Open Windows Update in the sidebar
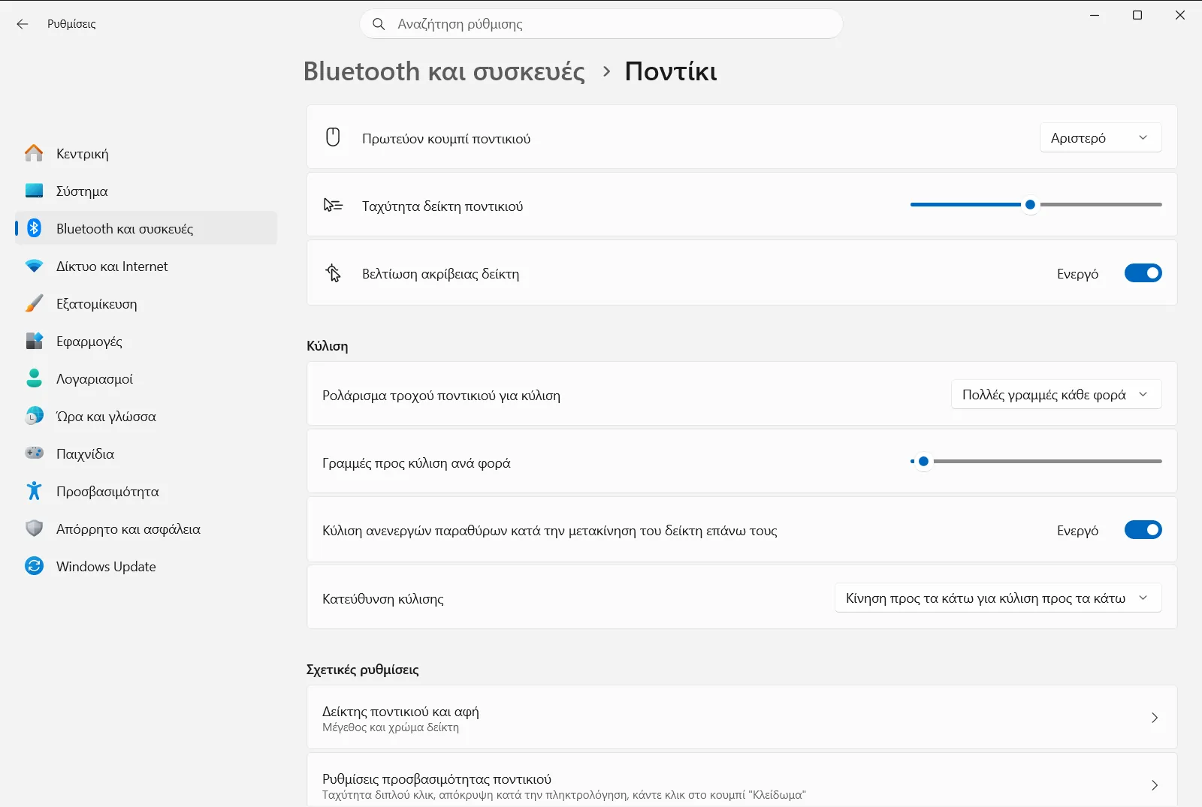Viewport: 1202px width, 807px height. 146,566
